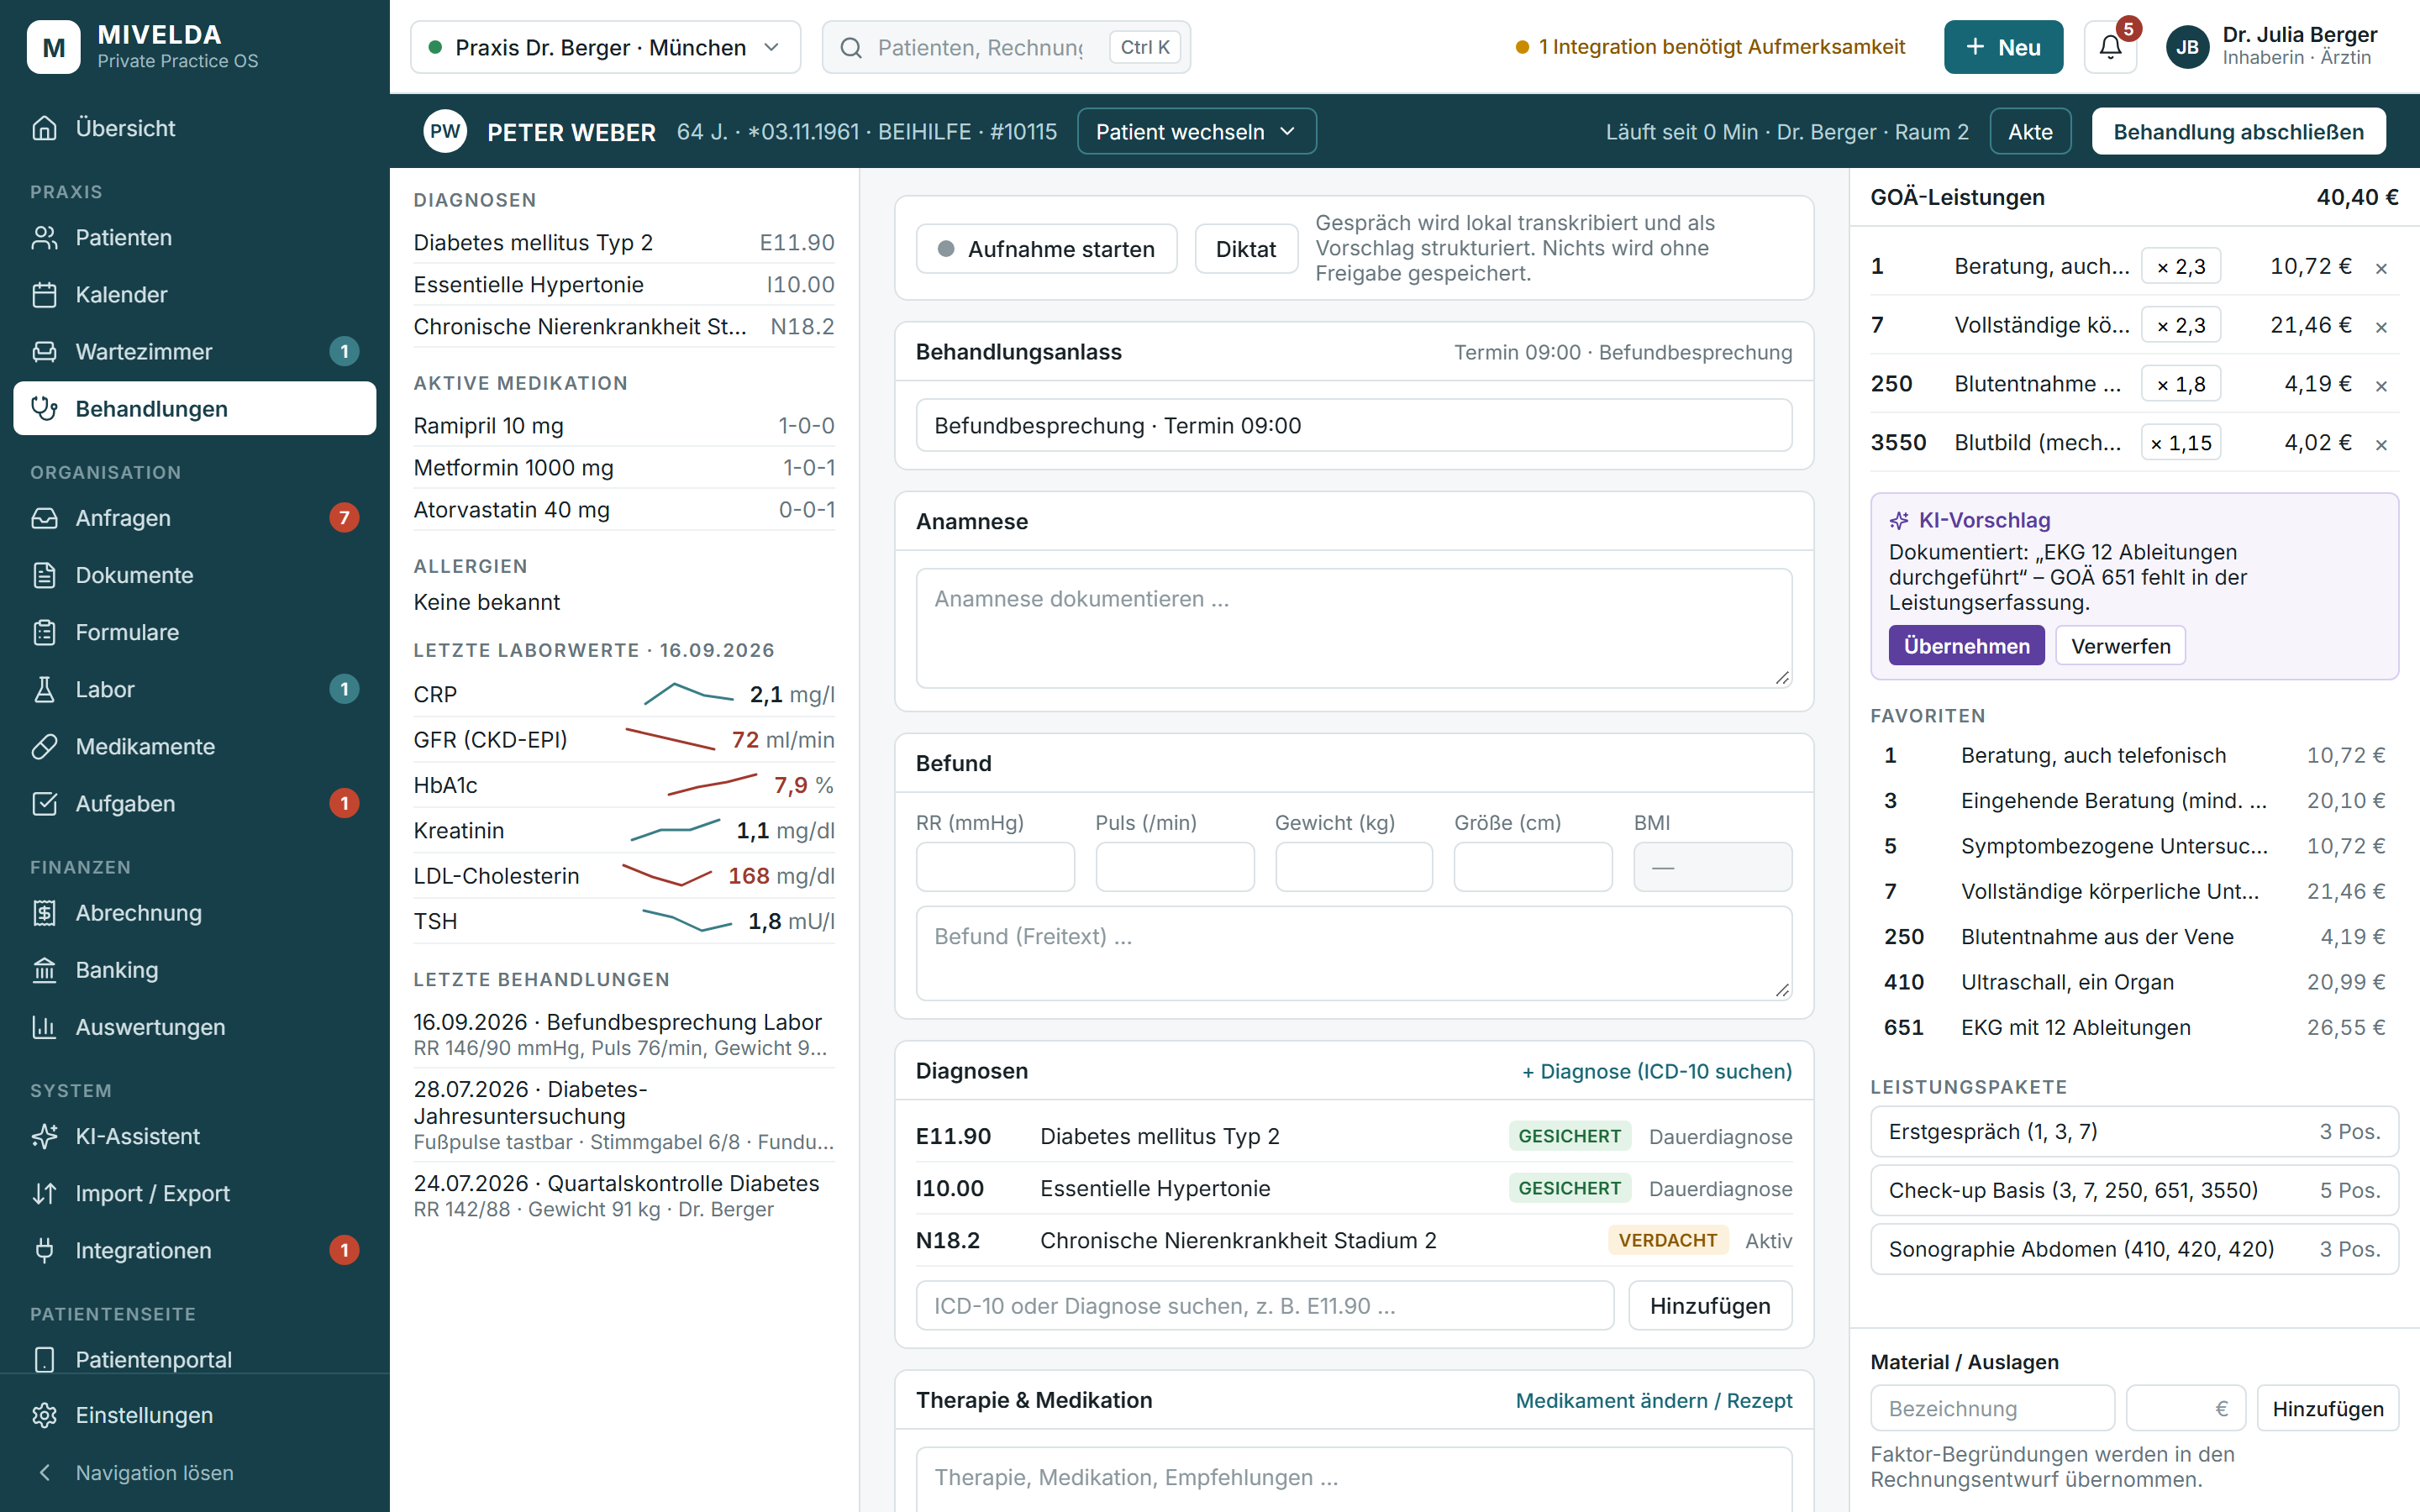Image resolution: width=2420 pixels, height=1512 pixels.
Task: Open the Praxis Dr. Berger · München dropdown
Action: 605,47
